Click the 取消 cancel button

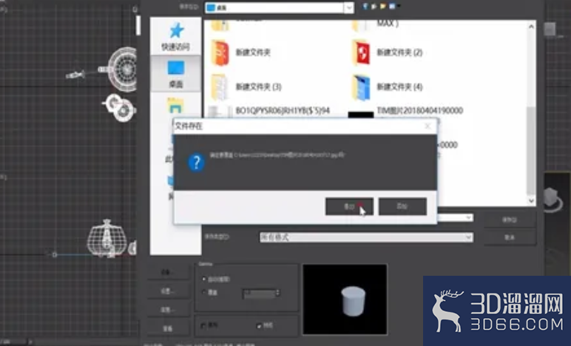pos(510,237)
